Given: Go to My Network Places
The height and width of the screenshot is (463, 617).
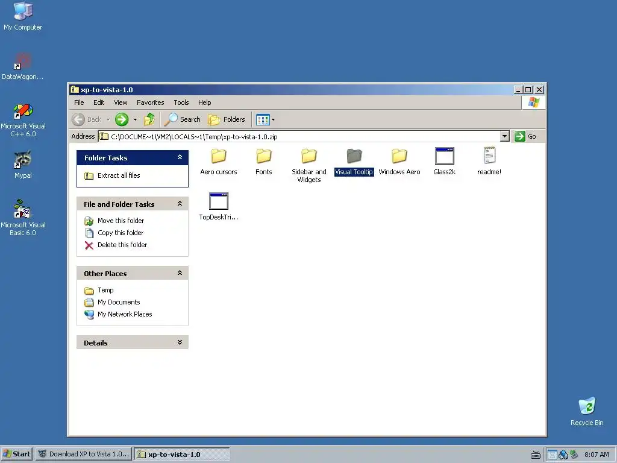Looking at the screenshot, I should pyautogui.click(x=119, y=314).
